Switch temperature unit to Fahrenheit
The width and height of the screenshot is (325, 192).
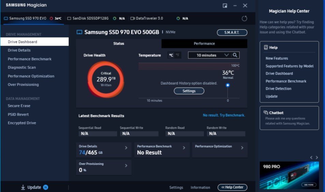pos(178,55)
